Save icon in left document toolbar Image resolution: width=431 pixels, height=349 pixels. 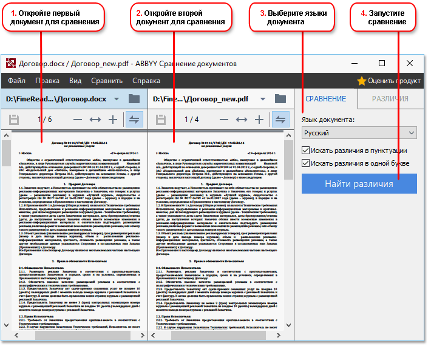[x=14, y=120]
